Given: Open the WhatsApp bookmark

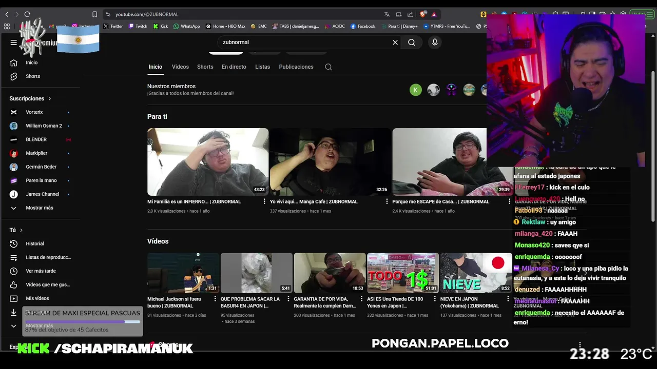Looking at the screenshot, I should point(187,26).
